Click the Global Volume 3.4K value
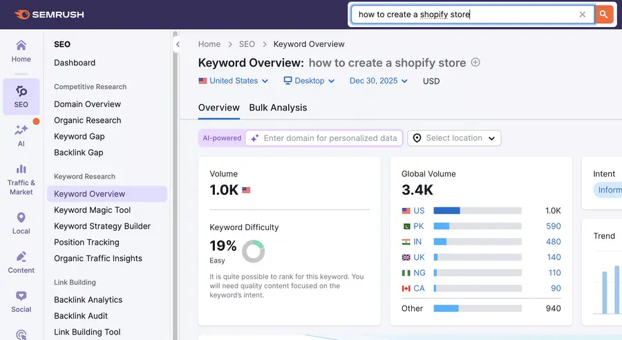The height and width of the screenshot is (340, 622). [x=417, y=190]
